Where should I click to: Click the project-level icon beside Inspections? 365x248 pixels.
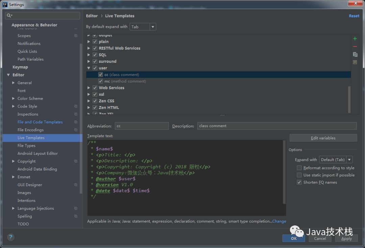[x=76, y=114]
